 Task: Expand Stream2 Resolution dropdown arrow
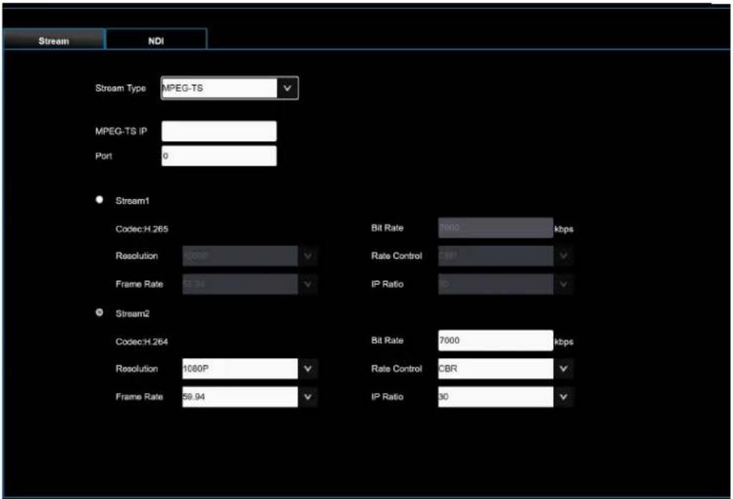pos(308,368)
